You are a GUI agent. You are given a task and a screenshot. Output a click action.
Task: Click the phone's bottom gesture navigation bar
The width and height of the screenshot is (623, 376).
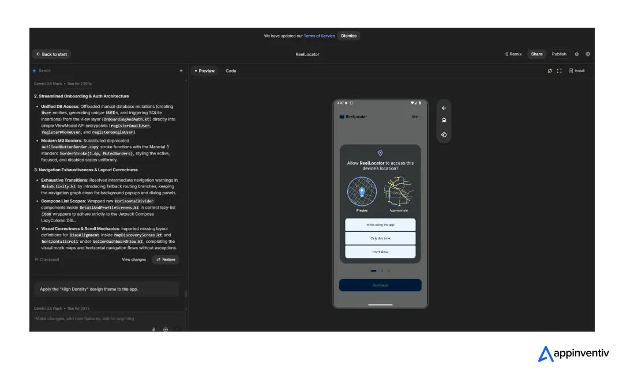pos(380,304)
